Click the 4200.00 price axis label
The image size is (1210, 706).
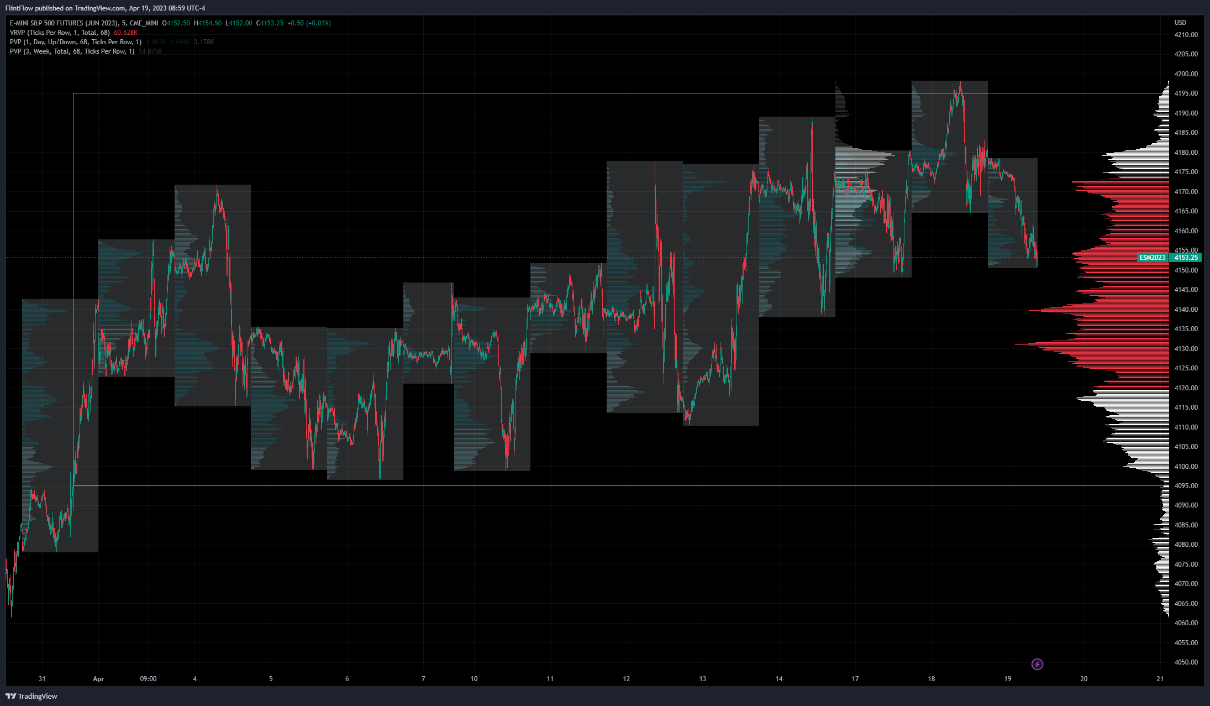pos(1186,74)
